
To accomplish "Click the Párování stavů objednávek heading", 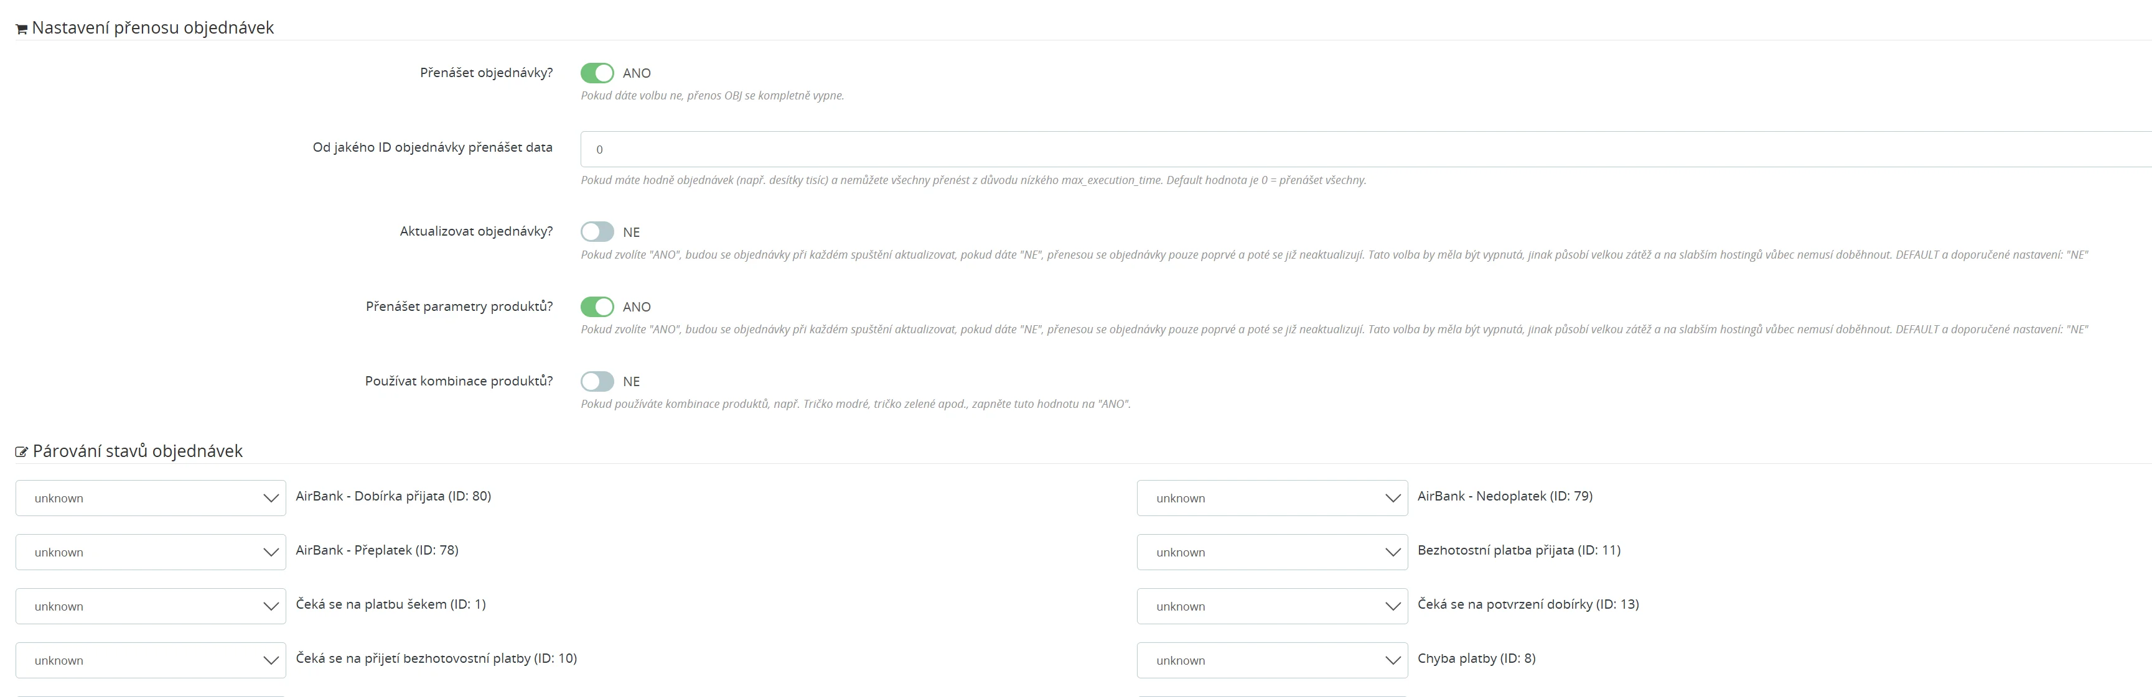I will pyautogui.click(x=138, y=451).
